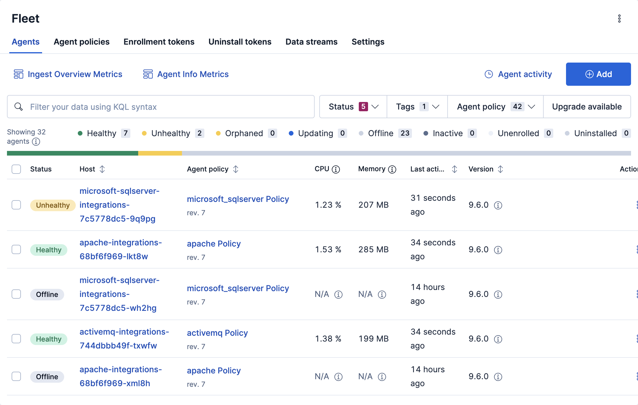Open the Enrollment tokens tab

coord(159,42)
